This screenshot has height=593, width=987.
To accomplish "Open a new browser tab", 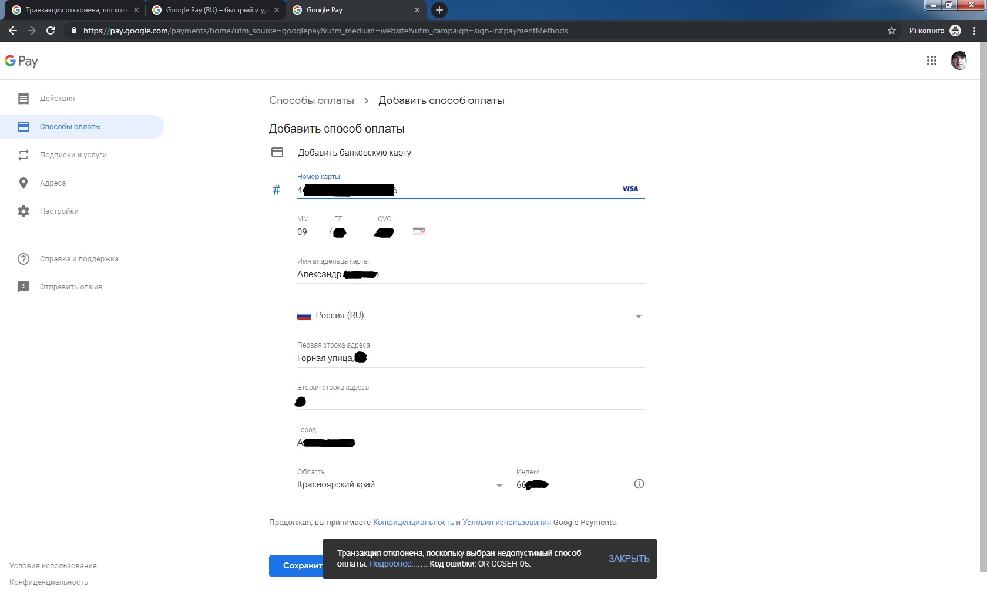I will coord(439,10).
